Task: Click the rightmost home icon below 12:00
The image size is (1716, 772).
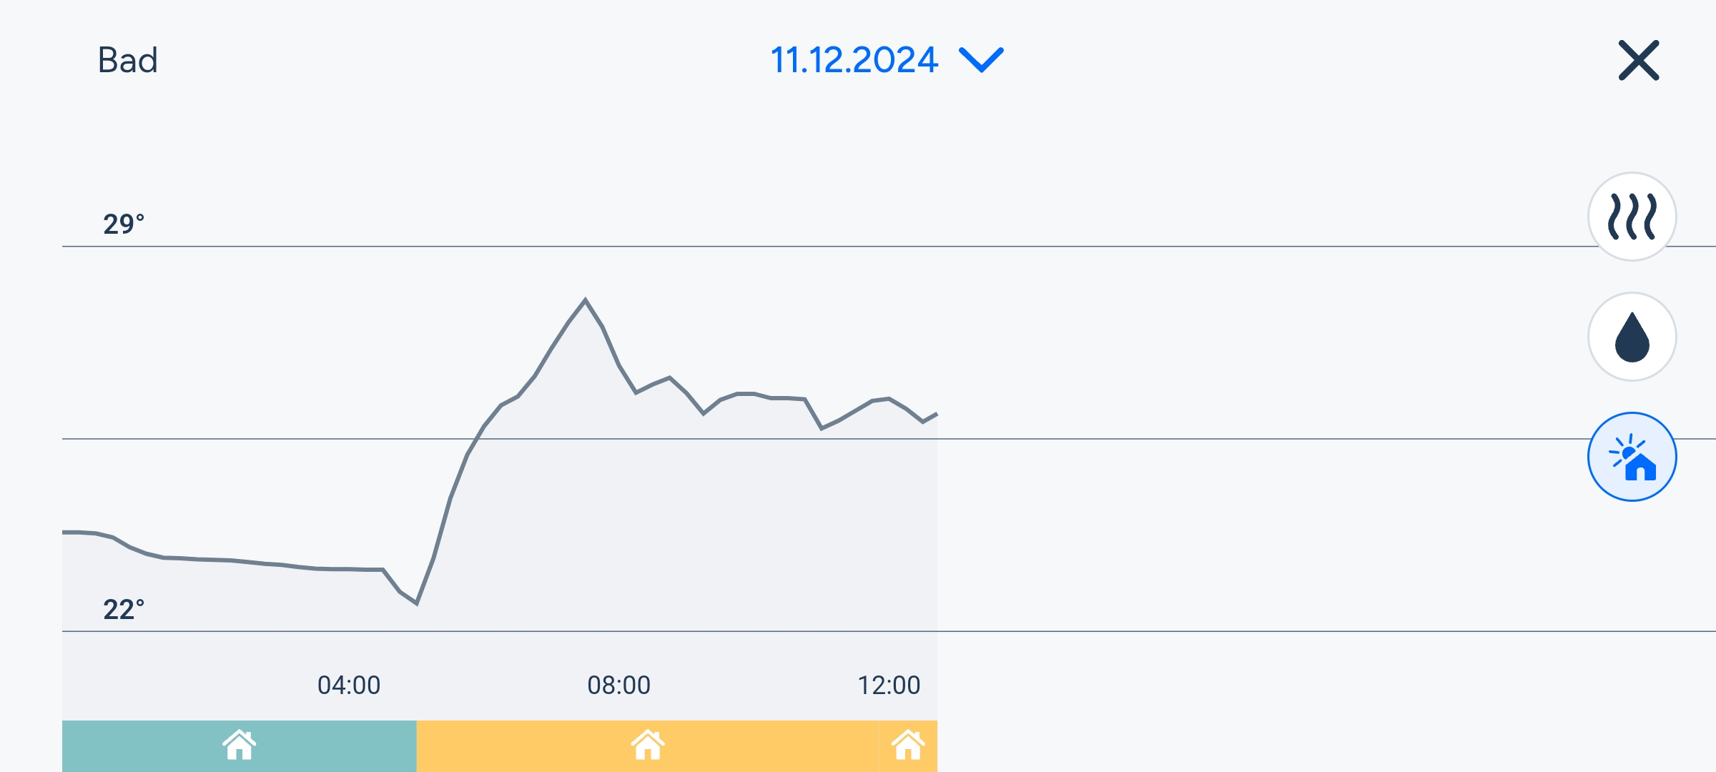Action: tap(908, 745)
